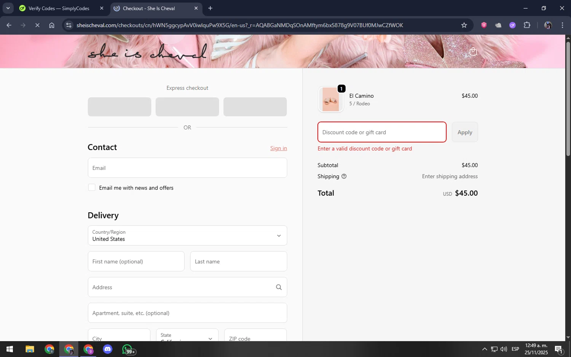Focus the Apartment, suite, etc. field

tap(187, 313)
